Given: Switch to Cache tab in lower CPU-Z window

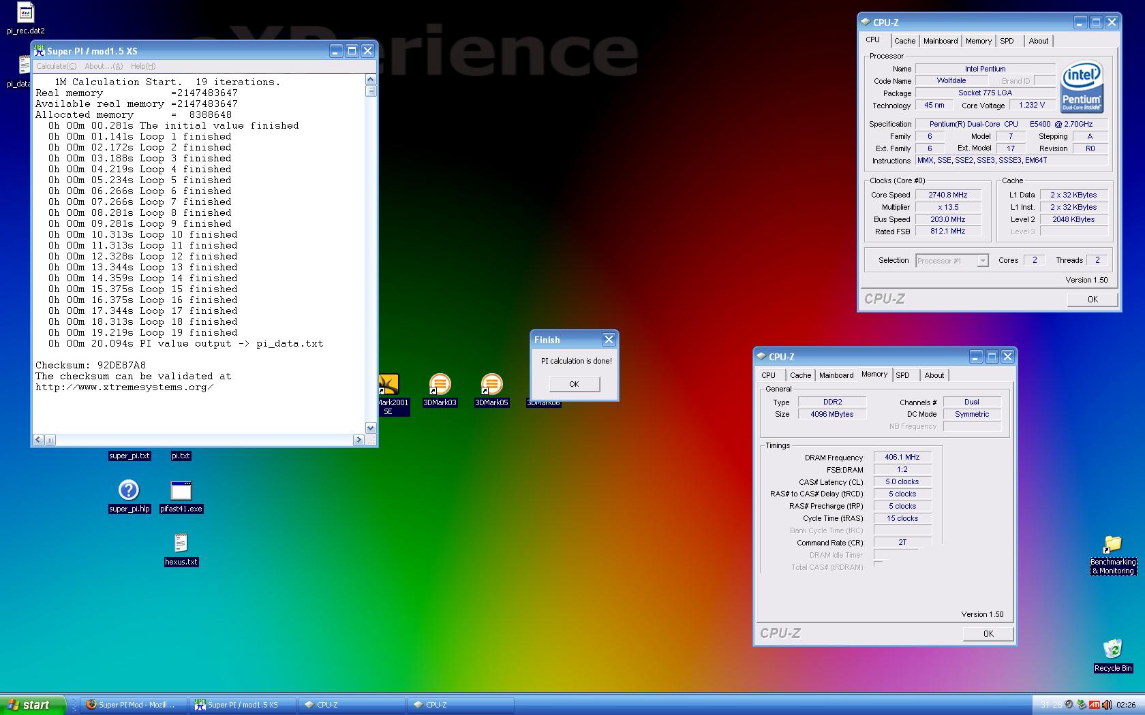Looking at the screenshot, I should coord(801,375).
